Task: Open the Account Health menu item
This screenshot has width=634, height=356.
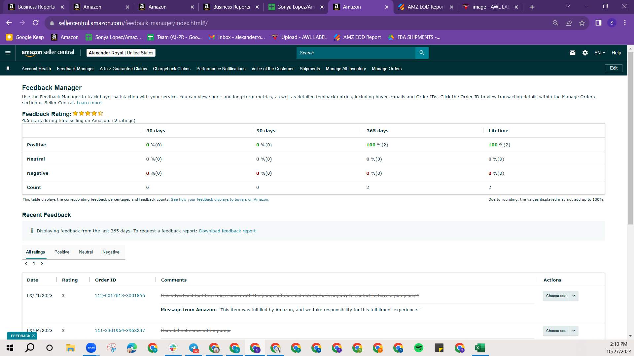Action: 36,69
